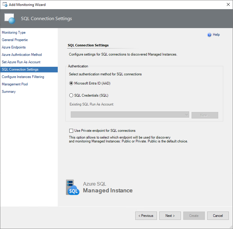Viewport: 233px width, 229px height.
Task: Cancel the wizard
Action: [x=218, y=216]
